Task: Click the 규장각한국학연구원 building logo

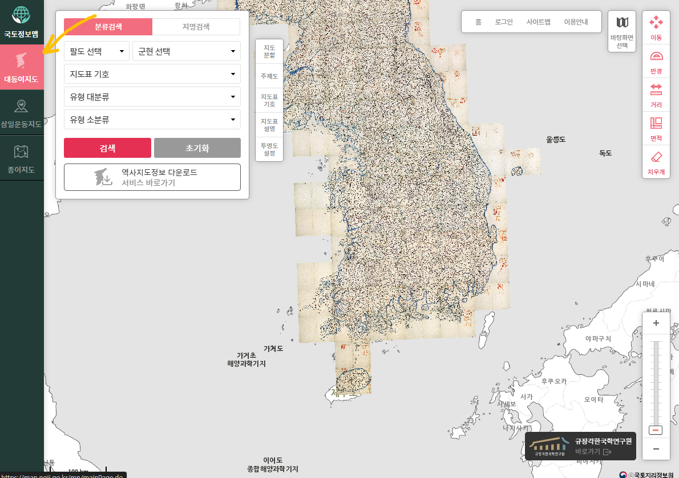Action: tap(549, 446)
